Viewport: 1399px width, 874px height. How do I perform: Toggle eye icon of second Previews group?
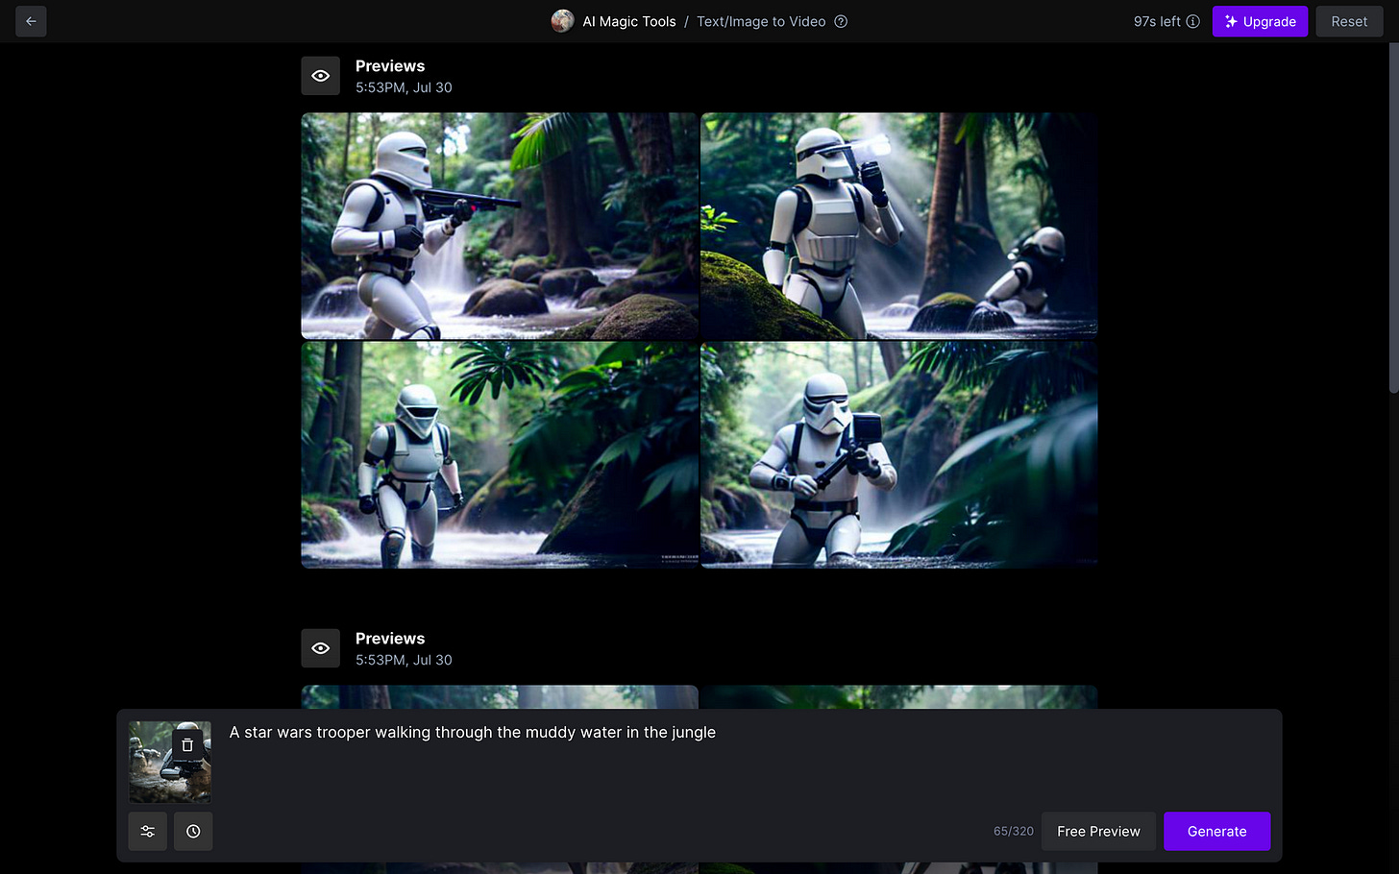[x=320, y=648]
